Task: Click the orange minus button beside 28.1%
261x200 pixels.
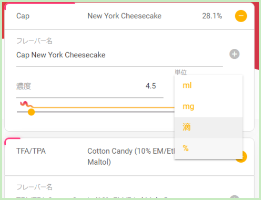Action: click(241, 16)
